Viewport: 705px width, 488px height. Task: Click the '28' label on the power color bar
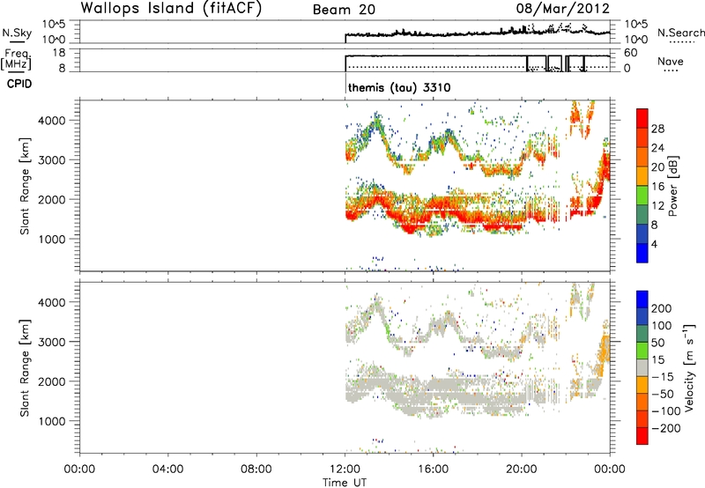(657, 129)
